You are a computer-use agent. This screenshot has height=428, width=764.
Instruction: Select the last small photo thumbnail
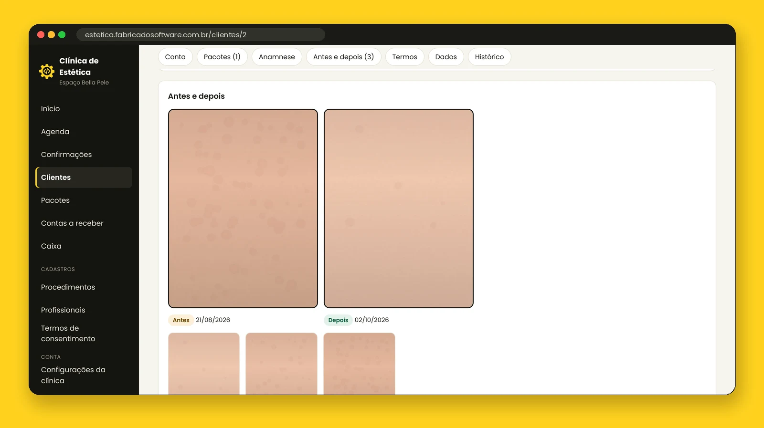pyautogui.click(x=359, y=364)
